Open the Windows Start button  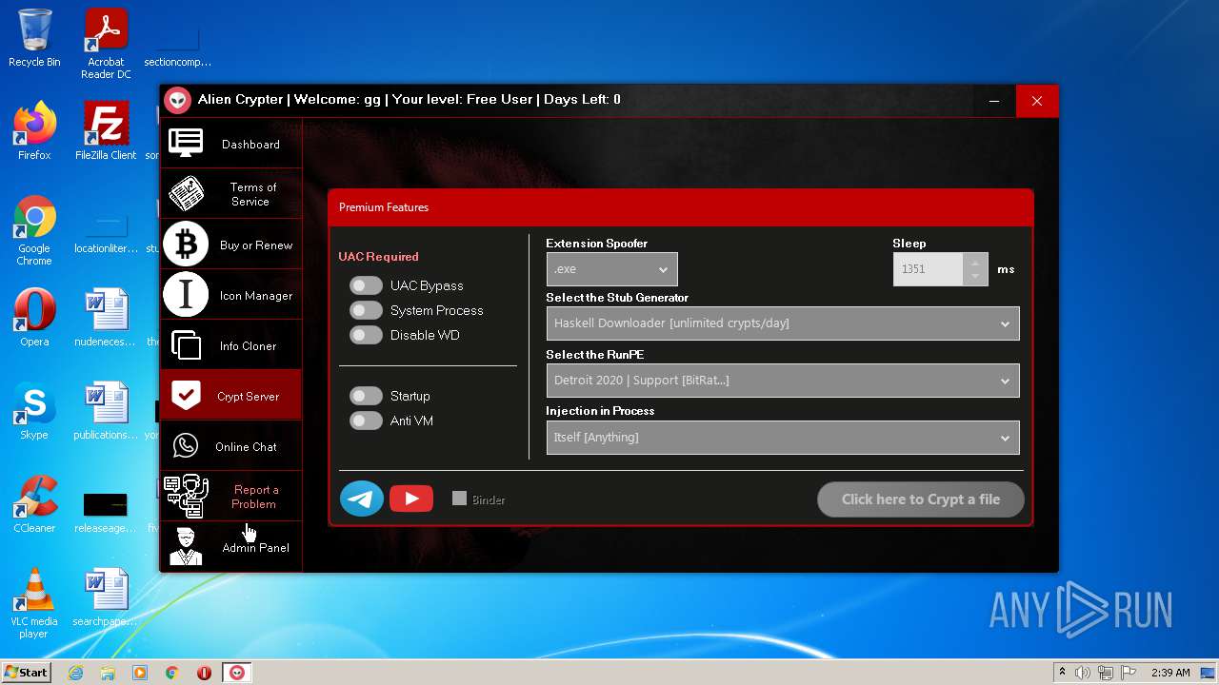[x=27, y=673]
